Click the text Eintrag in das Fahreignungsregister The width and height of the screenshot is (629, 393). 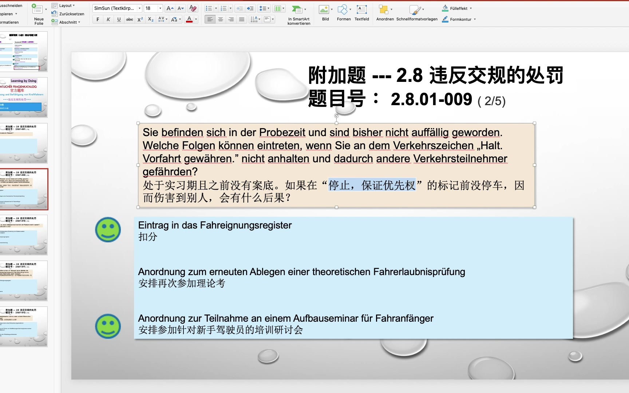[x=215, y=225]
